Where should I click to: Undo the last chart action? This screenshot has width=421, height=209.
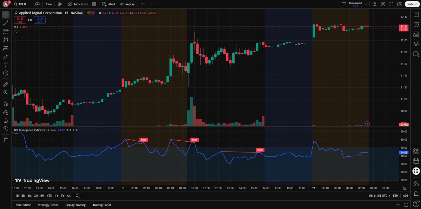tap(143, 4)
